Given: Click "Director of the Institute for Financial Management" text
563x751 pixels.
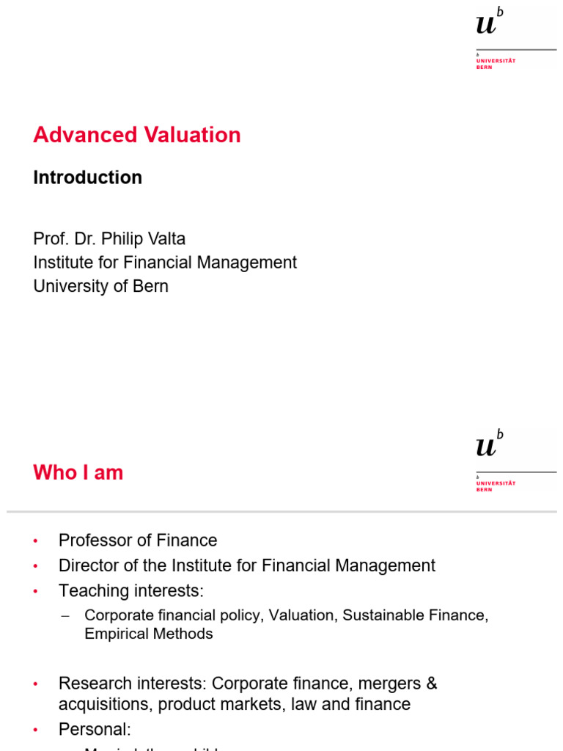Looking at the screenshot, I should pyautogui.click(x=246, y=565).
